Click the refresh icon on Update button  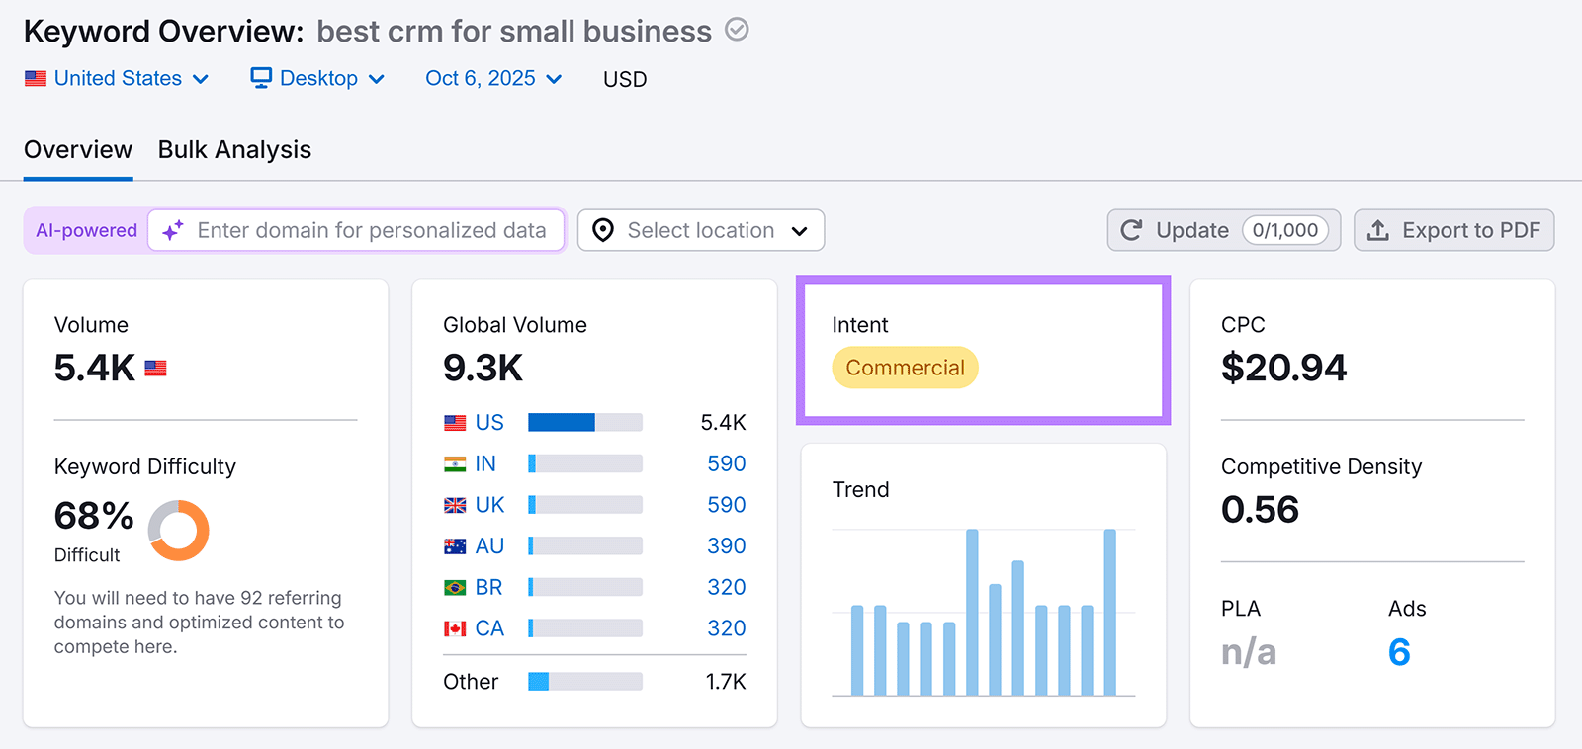pos(1131,230)
